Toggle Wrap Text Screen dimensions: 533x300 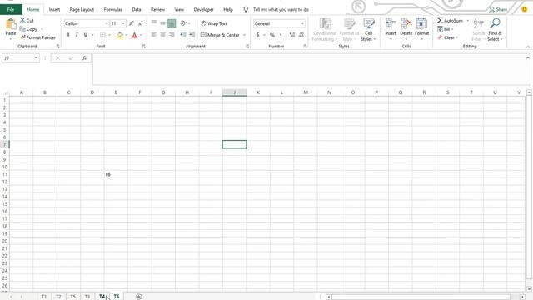tap(214, 23)
